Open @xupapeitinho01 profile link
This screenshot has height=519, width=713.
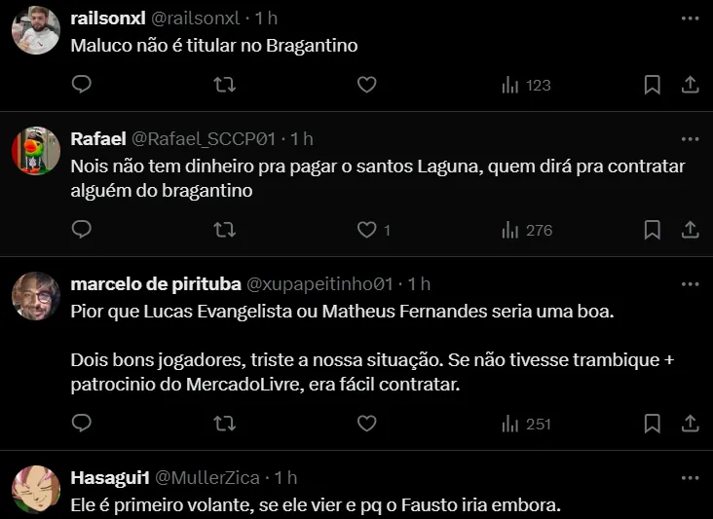point(319,284)
